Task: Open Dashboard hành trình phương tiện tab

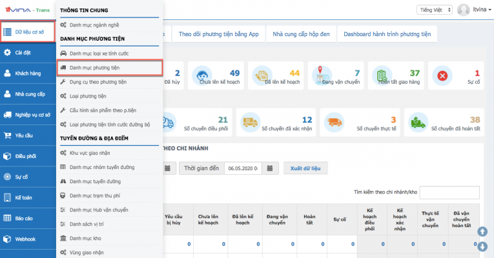Action: click(387, 34)
